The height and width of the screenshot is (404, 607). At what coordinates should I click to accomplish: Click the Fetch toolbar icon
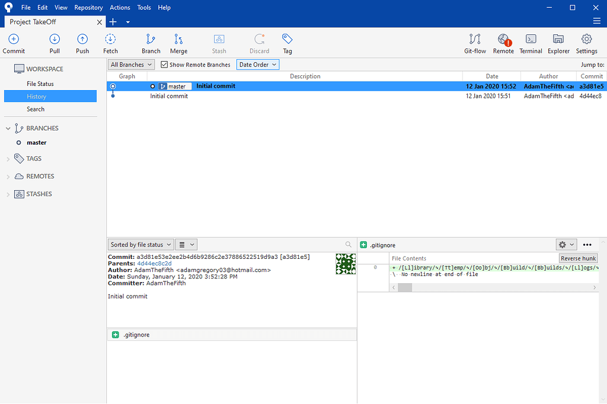[110, 43]
